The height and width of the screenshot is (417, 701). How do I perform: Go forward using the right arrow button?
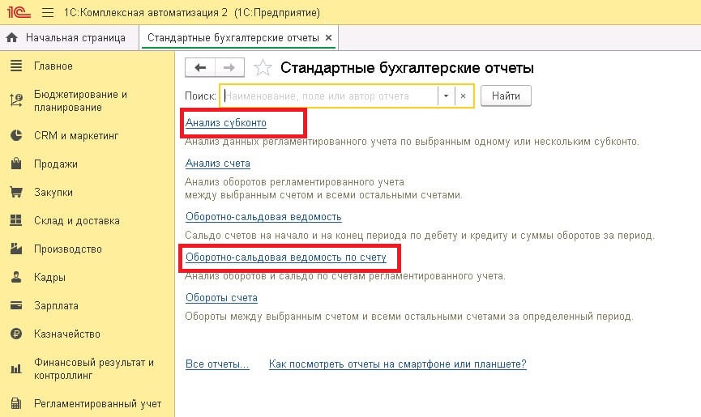click(229, 67)
